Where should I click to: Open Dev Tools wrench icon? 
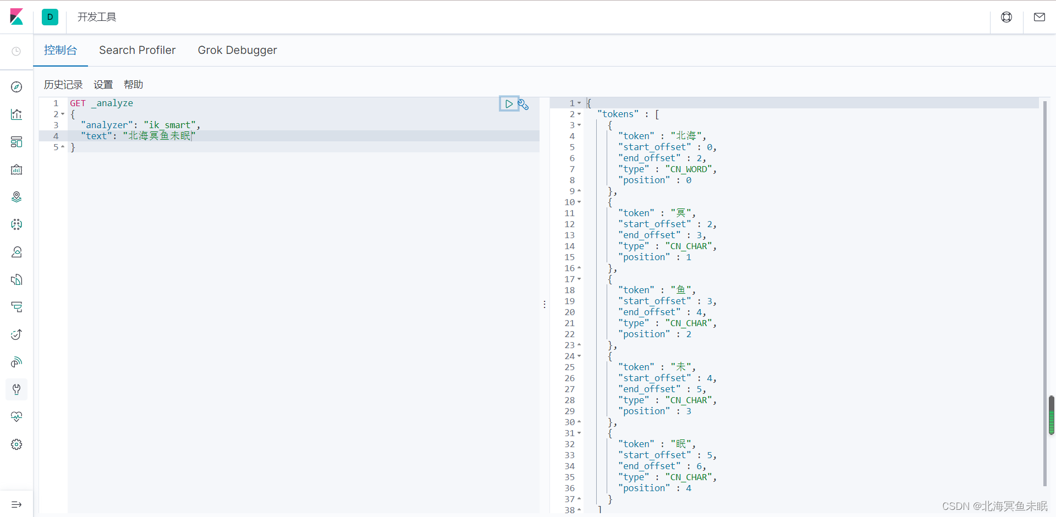(x=16, y=389)
